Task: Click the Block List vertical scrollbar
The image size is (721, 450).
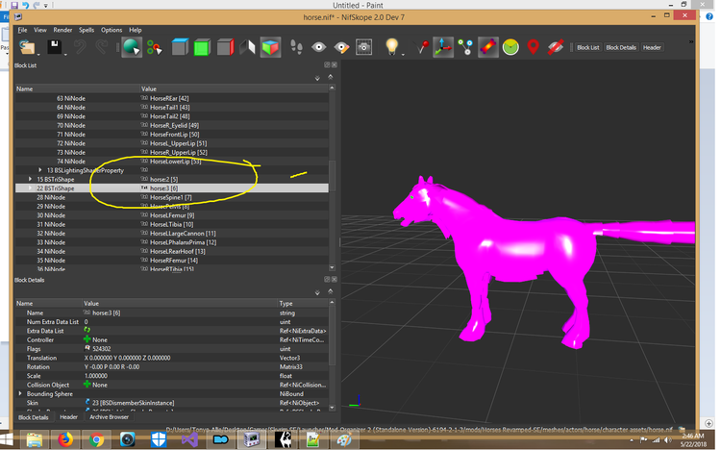Action: (332, 177)
